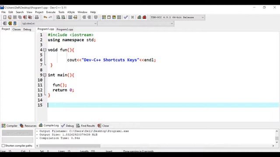The image size is (280, 157).
Task: Click the Compile icon with four squares
Action: pos(104,17)
